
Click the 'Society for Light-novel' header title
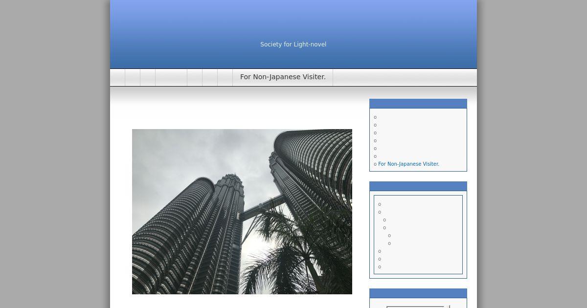point(293,44)
